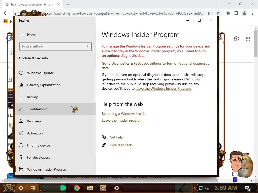Viewport: 258px width, 193px height.
Task: Open Delivery Optimization settings
Action: [x=55, y=85]
